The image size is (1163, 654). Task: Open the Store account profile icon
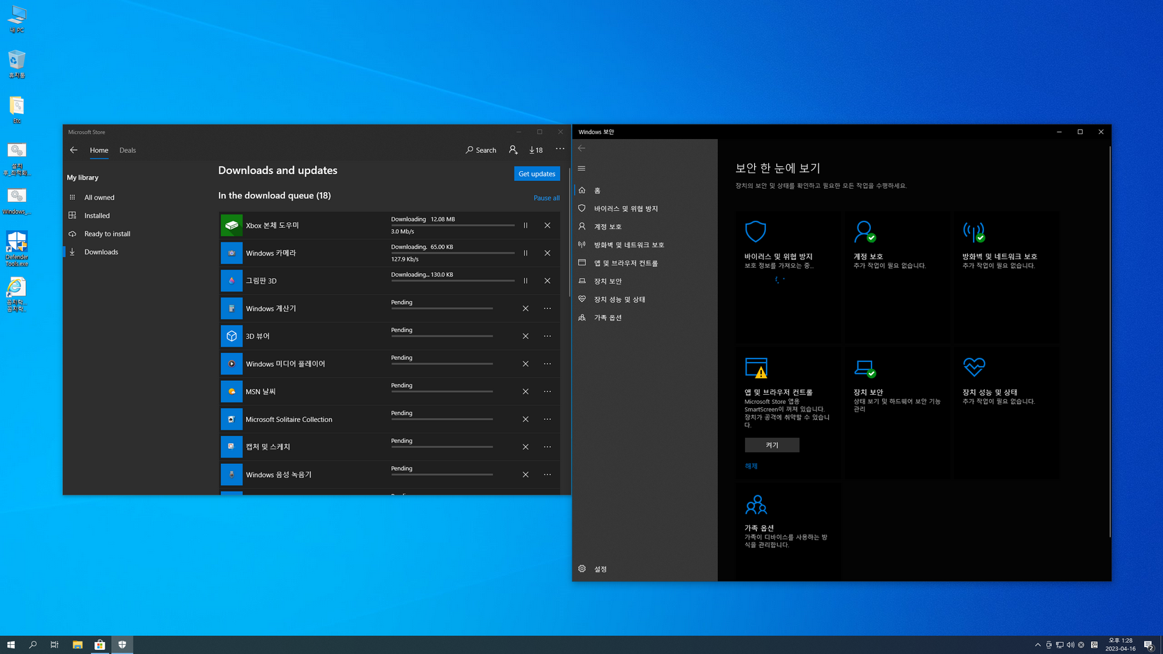tap(513, 150)
